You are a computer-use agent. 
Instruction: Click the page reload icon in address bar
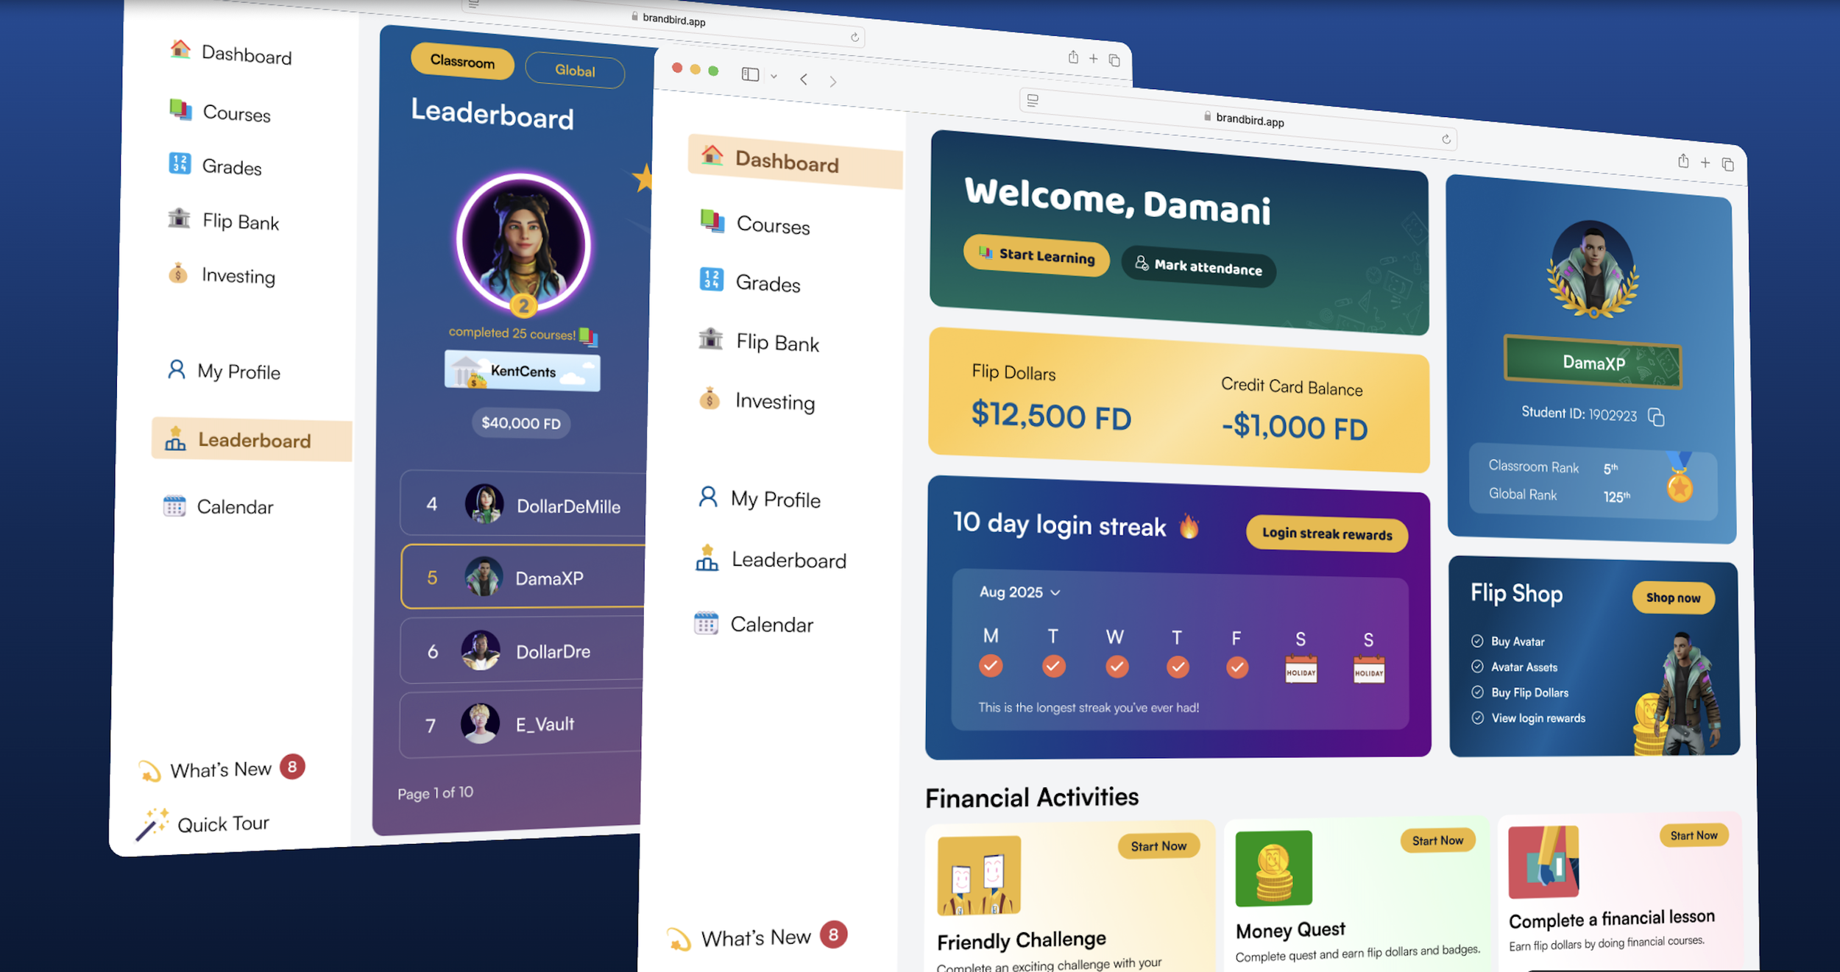pyautogui.click(x=1446, y=139)
